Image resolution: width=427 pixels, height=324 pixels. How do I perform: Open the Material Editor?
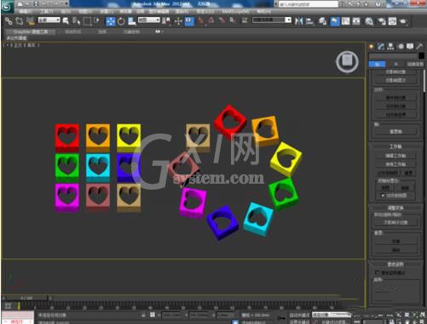click(369, 21)
